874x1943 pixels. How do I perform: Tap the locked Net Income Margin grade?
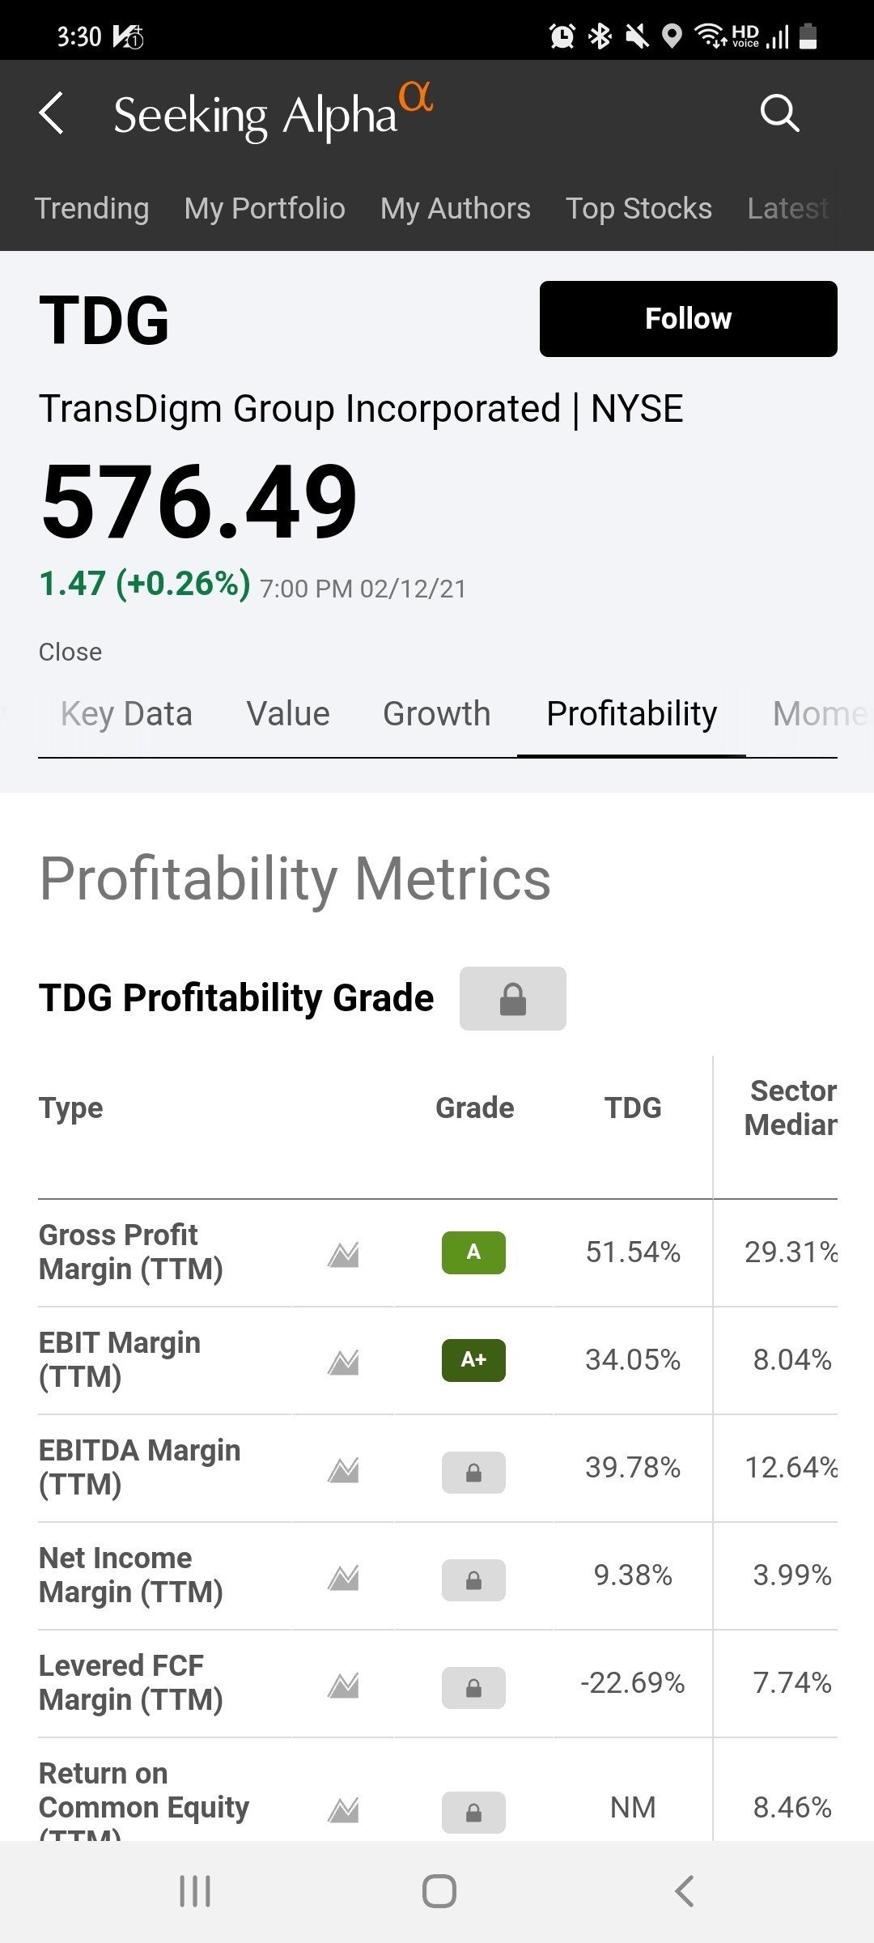(x=473, y=1579)
